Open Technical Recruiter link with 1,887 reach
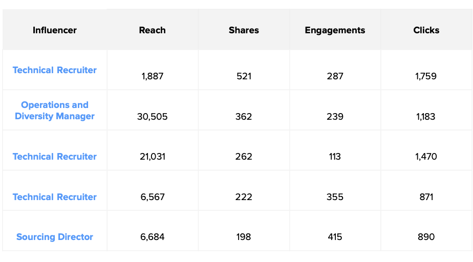This screenshot has height=262, width=473. [55, 70]
